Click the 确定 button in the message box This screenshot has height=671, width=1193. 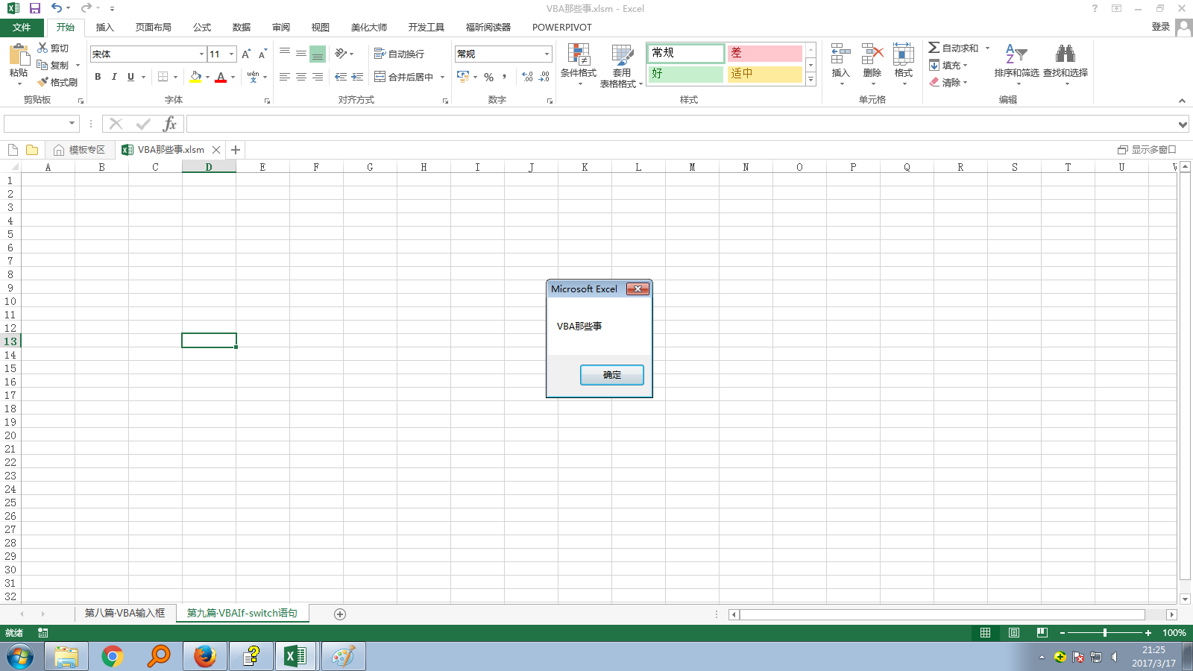point(611,375)
